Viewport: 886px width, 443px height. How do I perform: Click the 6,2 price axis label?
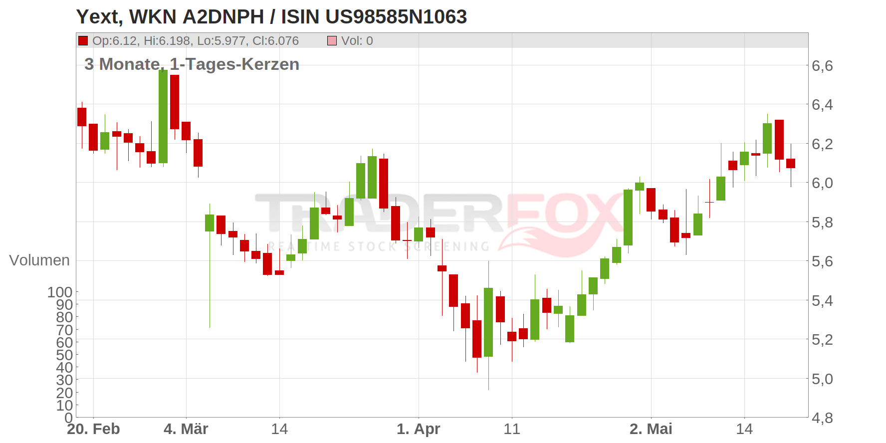coord(822,144)
